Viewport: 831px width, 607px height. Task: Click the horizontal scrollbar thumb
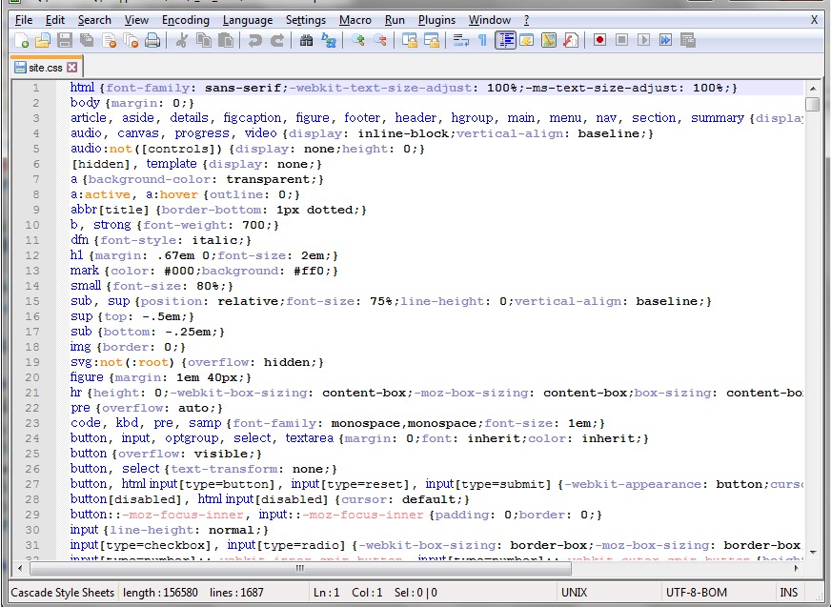click(300, 568)
